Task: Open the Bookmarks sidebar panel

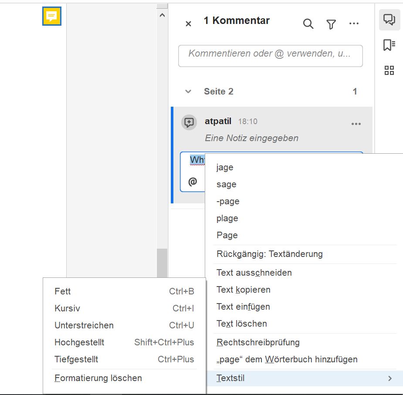Action: 389,44
